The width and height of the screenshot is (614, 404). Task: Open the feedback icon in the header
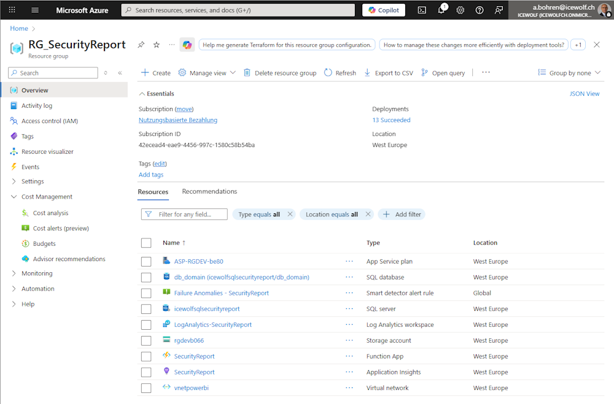(499, 10)
